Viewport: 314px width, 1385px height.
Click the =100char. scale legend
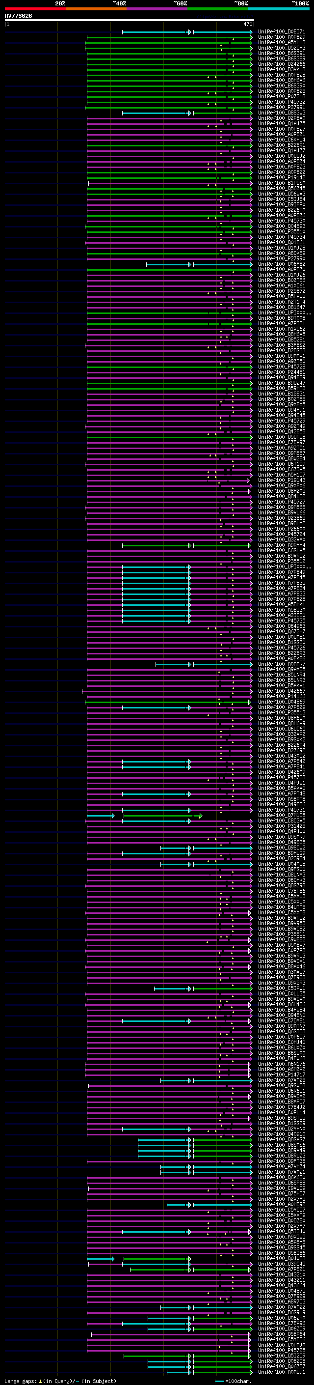click(x=233, y=1381)
